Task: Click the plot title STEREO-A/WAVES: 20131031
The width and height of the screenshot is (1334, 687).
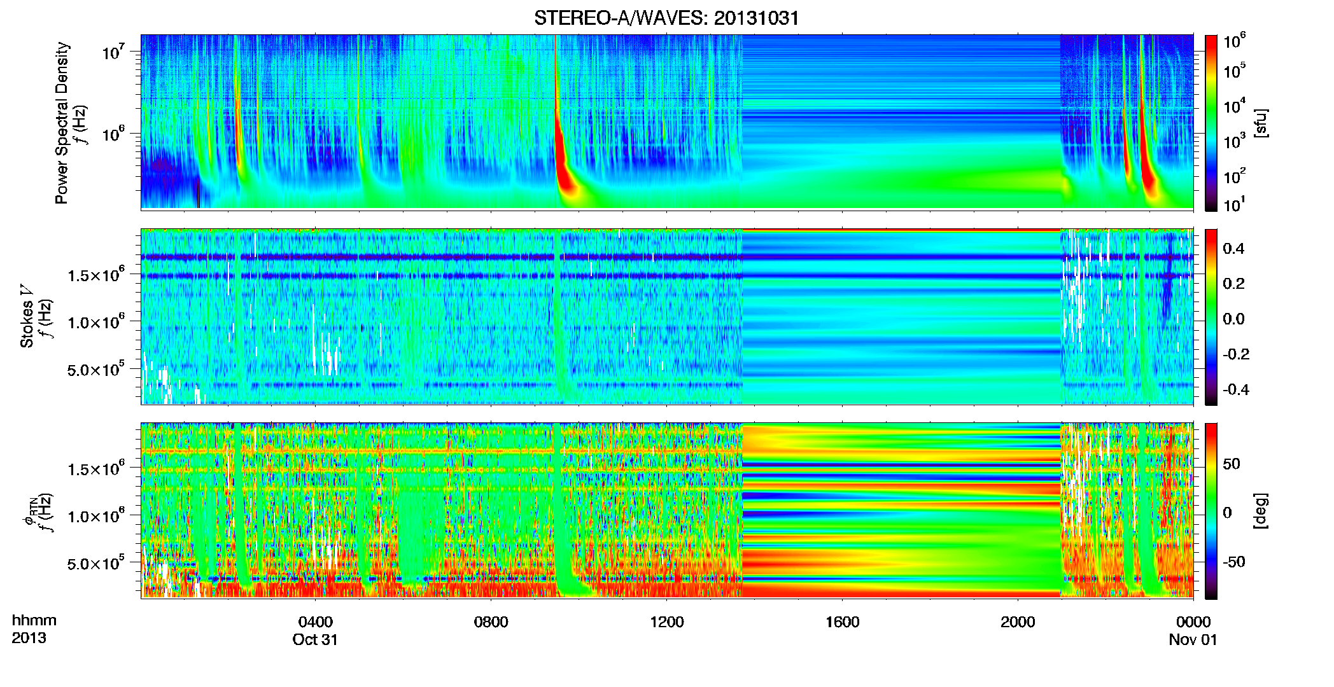Action: 666,18
